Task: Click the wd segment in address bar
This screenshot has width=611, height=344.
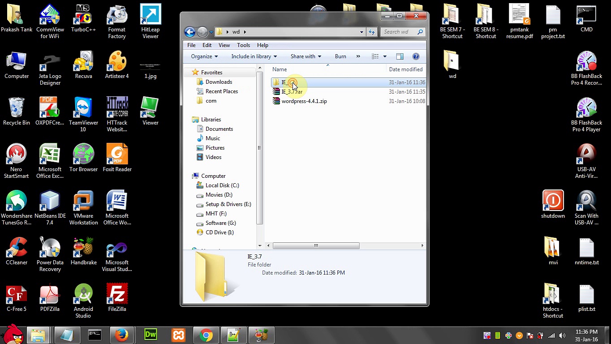Action: pyautogui.click(x=236, y=32)
